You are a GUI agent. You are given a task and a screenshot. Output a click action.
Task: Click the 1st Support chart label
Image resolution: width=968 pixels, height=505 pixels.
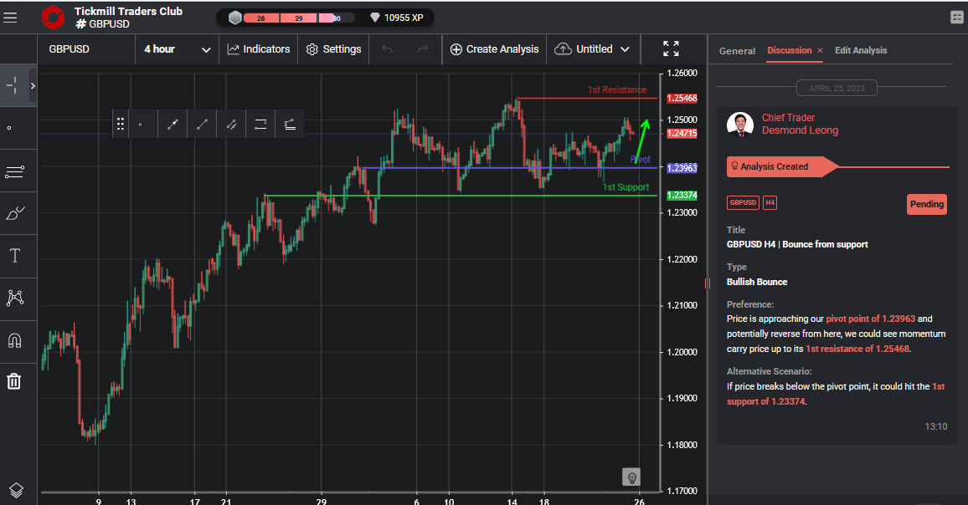point(626,187)
